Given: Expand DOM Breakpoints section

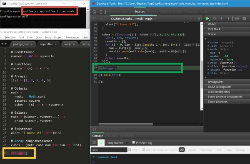Looking at the screenshot, I should tap(227, 87).
